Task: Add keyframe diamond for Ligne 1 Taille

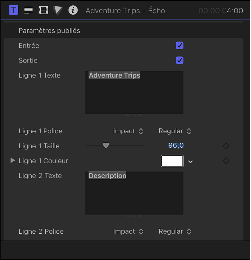Action: 226,146
